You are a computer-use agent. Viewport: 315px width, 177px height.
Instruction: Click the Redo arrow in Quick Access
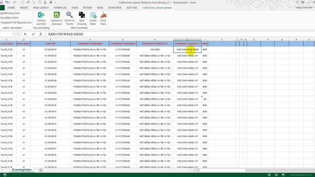point(14,2)
